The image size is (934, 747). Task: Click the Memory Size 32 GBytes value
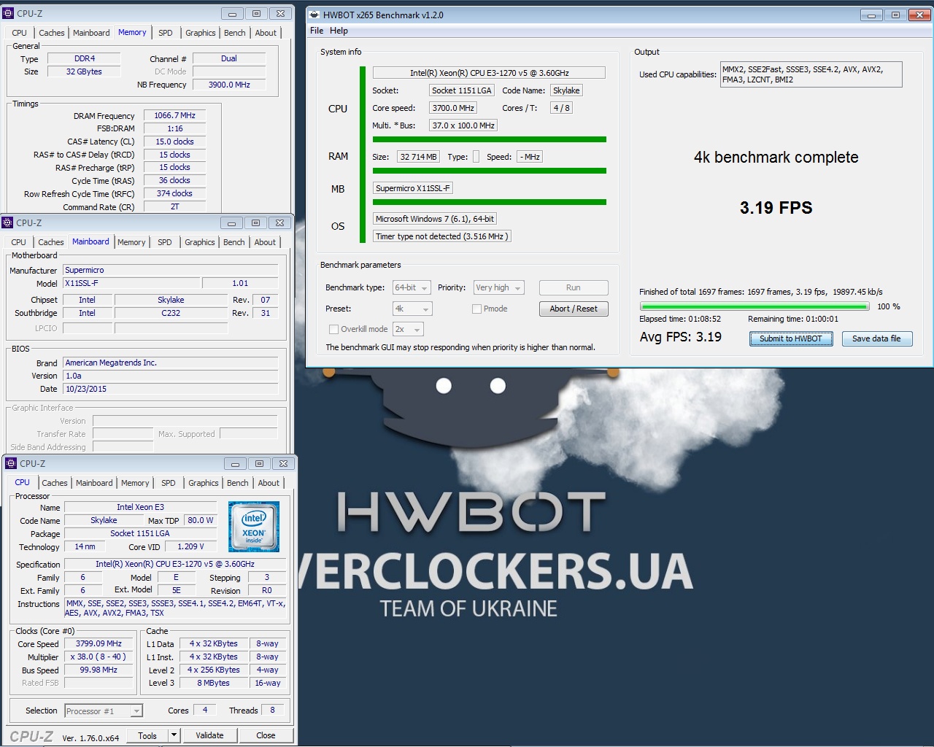pos(84,71)
